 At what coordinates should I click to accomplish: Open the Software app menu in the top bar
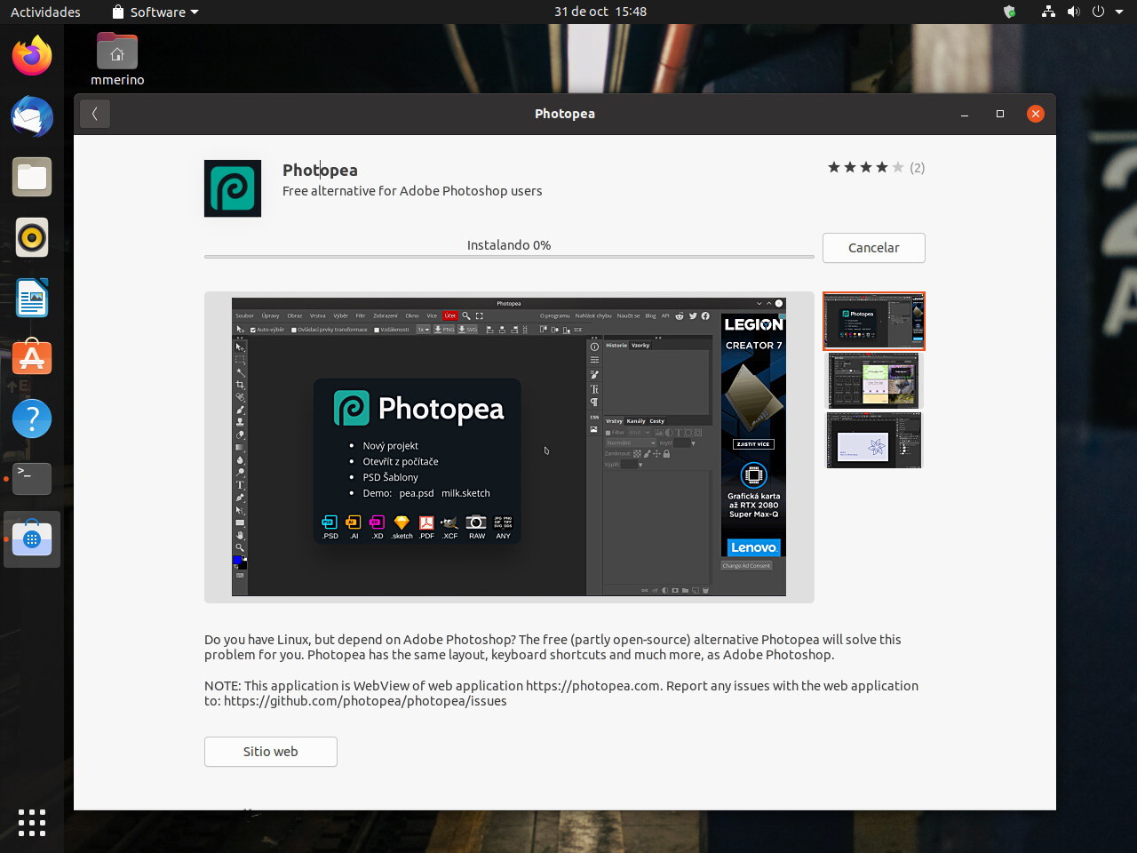click(x=155, y=12)
